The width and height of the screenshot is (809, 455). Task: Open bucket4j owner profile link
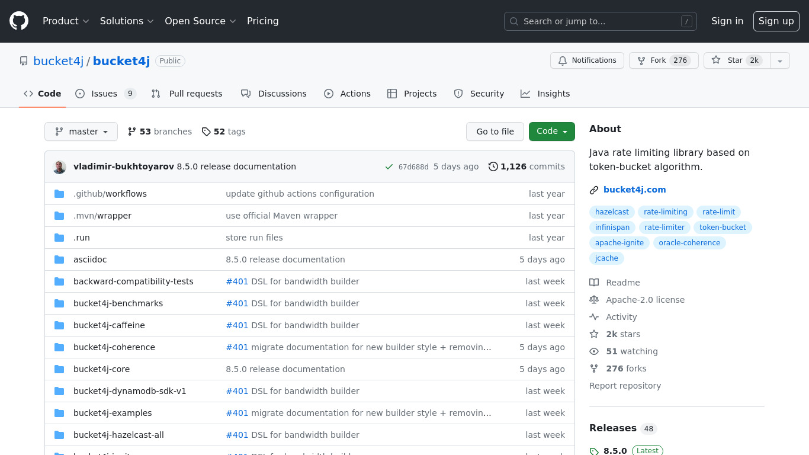[x=59, y=61]
